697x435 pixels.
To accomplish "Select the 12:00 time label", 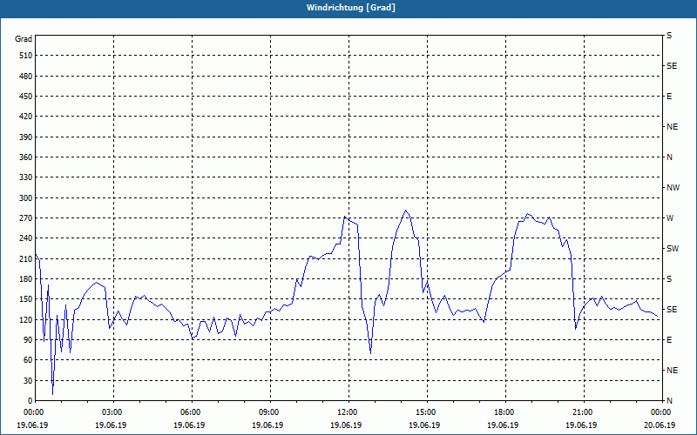I will point(346,412).
